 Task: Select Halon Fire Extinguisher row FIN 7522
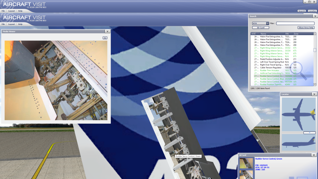point(282,37)
